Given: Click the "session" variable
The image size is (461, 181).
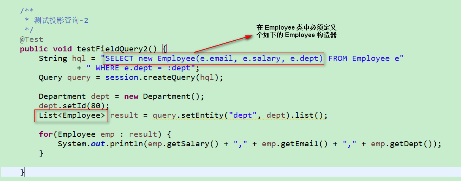Looking at the screenshot, I should coord(122,77).
